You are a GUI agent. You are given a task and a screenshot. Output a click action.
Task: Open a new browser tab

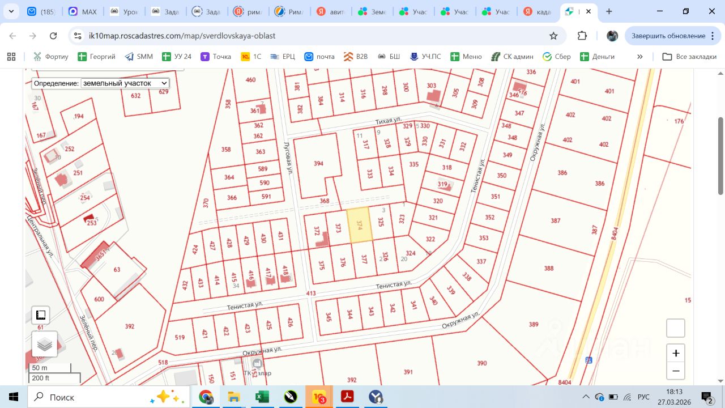pos(609,11)
